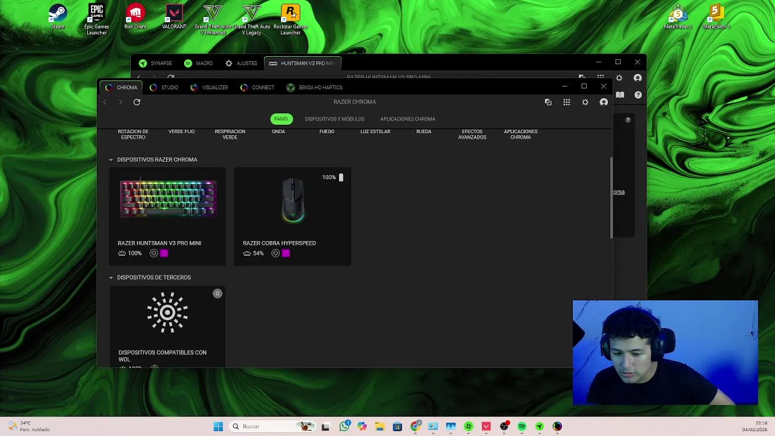This screenshot has height=436, width=775.
Task: Open the MetaEditor 5 desktop icon
Action: pos(716,17)
